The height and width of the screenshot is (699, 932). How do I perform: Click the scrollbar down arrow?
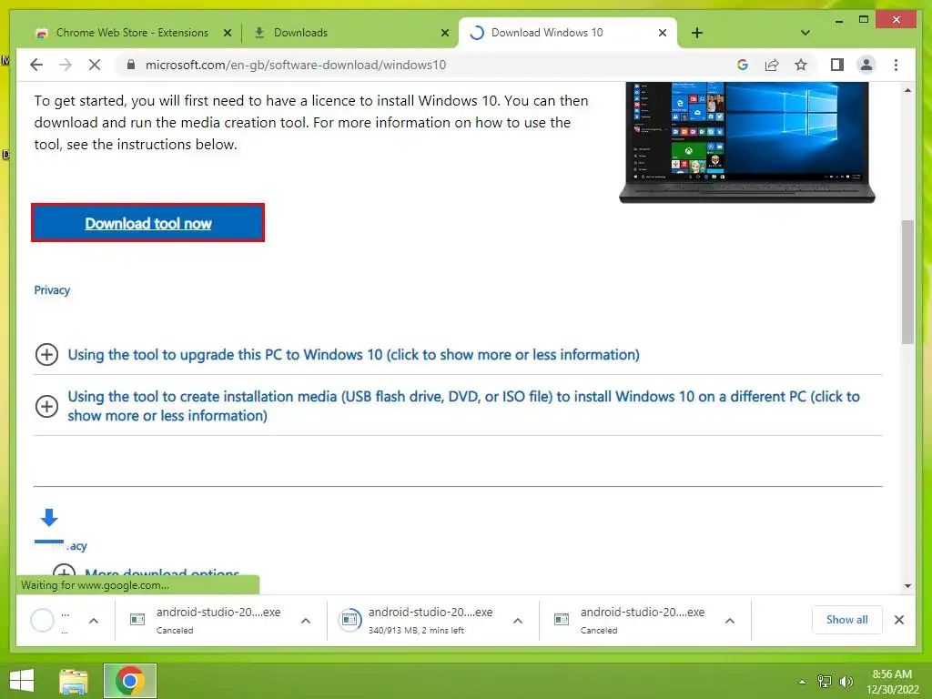point(907,585)
